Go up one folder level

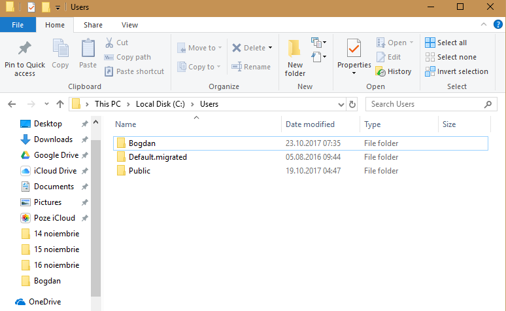tap(59, 104)
